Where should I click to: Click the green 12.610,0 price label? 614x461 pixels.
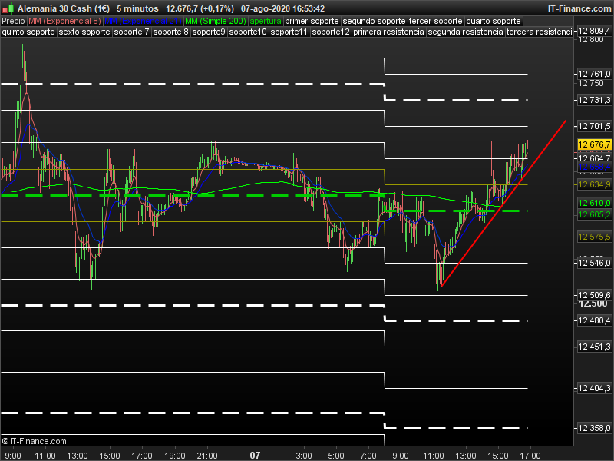click(593, 202)
